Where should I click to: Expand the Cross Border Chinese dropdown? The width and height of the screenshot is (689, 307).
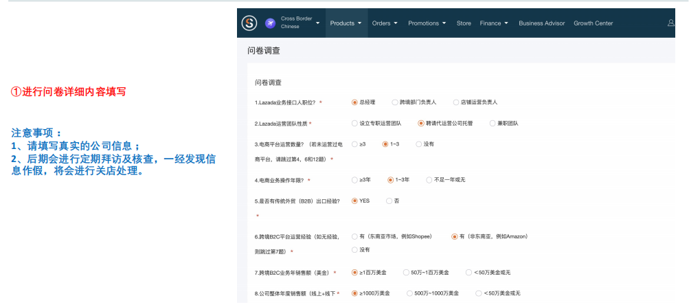pyautogui.click(x=317, y=23)
